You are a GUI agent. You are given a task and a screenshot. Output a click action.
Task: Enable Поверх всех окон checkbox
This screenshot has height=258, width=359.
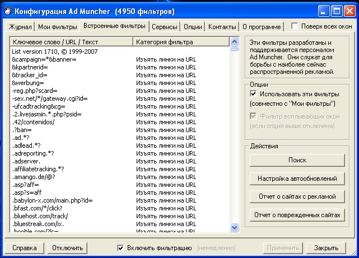[295, 26]
